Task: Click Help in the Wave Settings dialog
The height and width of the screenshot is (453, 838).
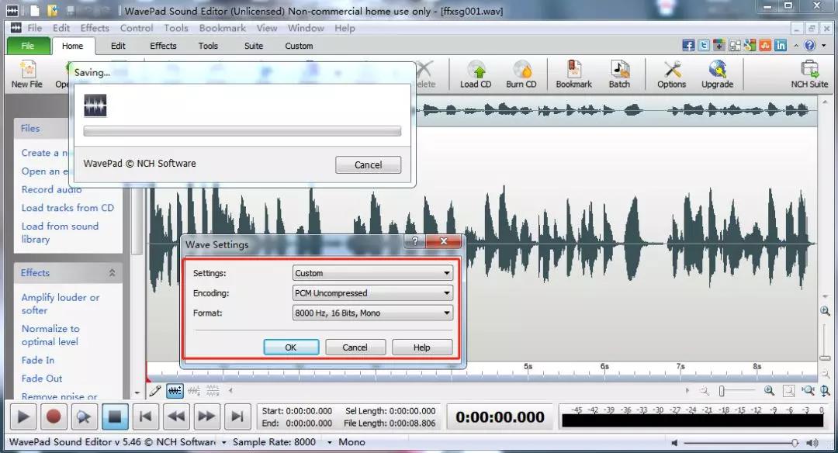Action: click(x=421, y=348)
